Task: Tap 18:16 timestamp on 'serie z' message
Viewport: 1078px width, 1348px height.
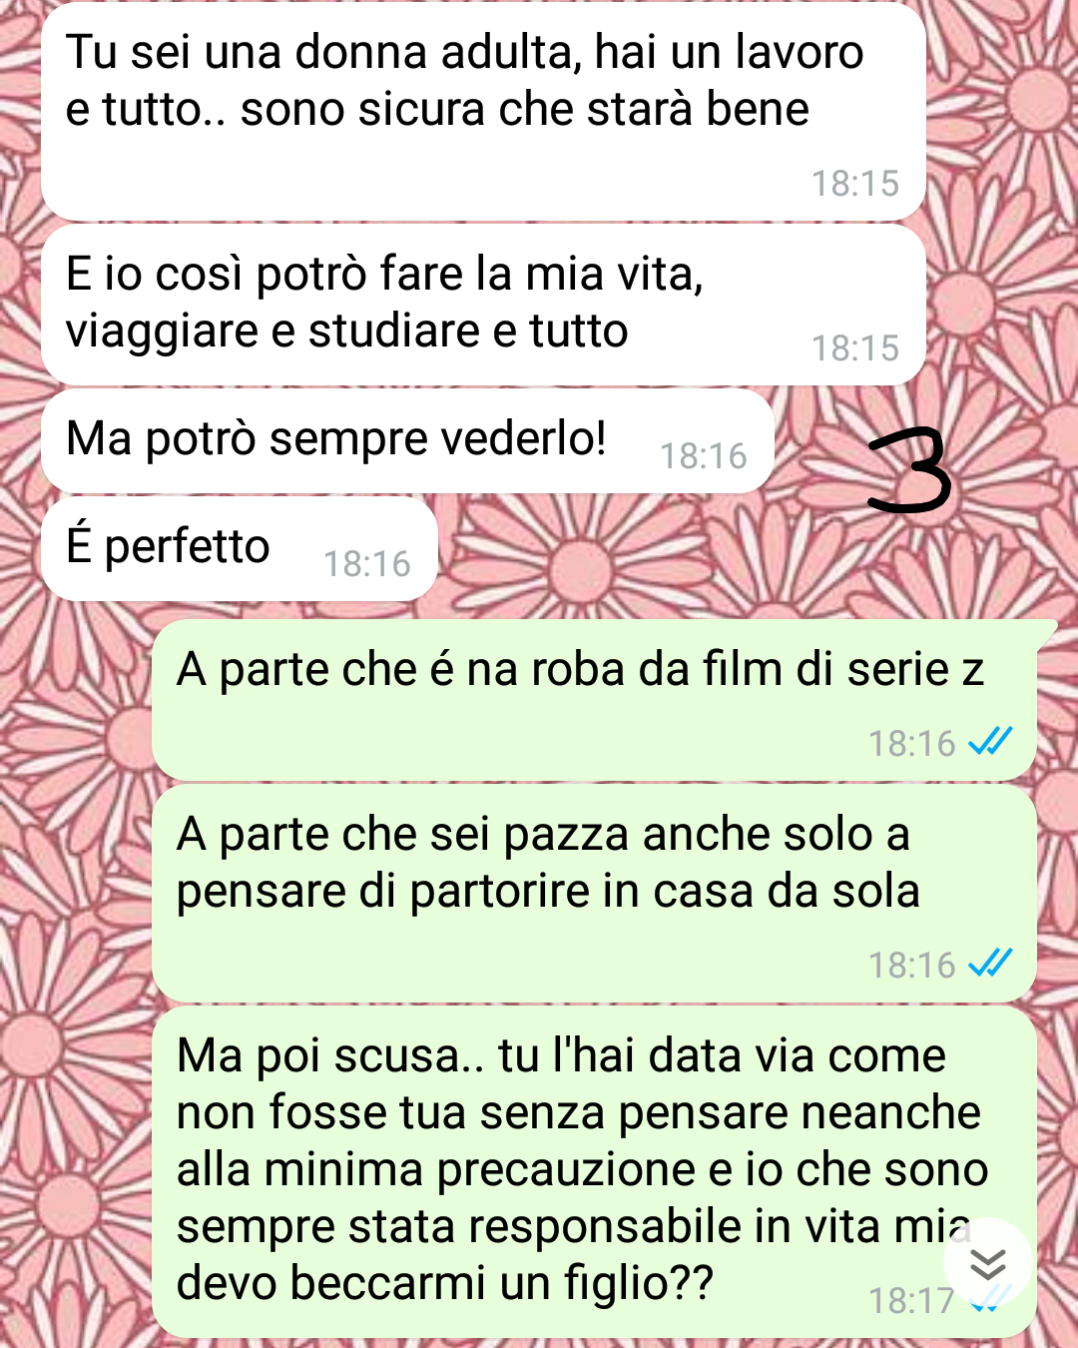Action: [912, 744]
